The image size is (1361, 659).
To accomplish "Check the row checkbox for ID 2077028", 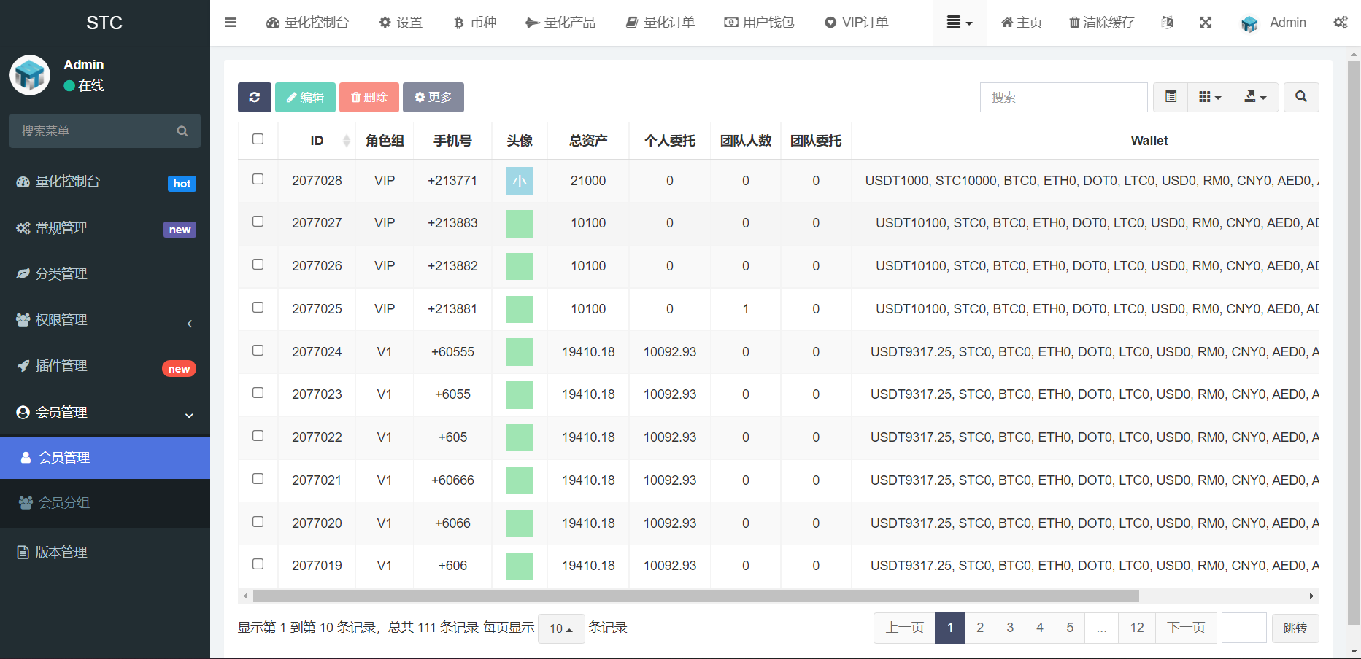I will [x=258, y=179].
